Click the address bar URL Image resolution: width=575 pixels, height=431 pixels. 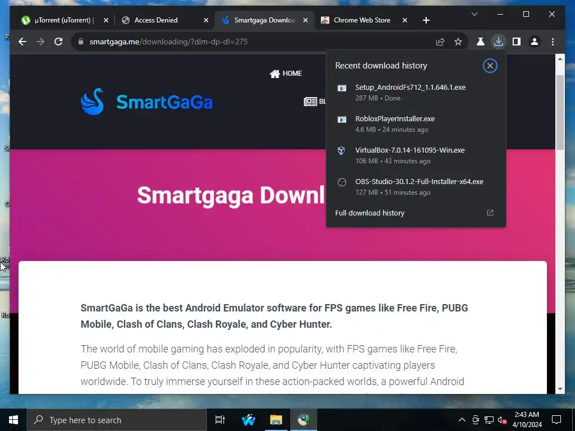tap(168, 42)
